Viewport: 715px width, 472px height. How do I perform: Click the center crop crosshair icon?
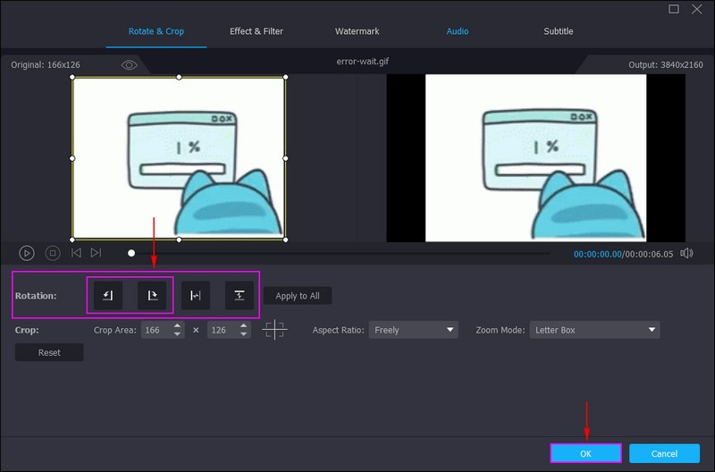(x=274, y=330)
